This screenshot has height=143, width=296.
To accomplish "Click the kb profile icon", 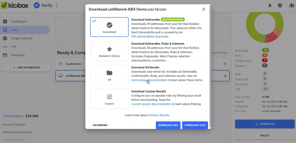I will 291,5.
